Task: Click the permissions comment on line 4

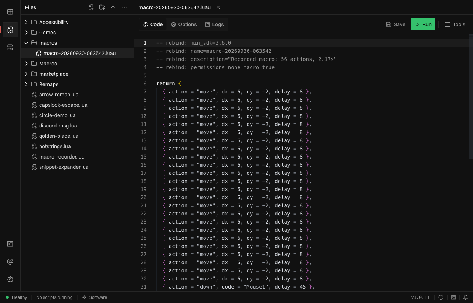Action: 215,67
